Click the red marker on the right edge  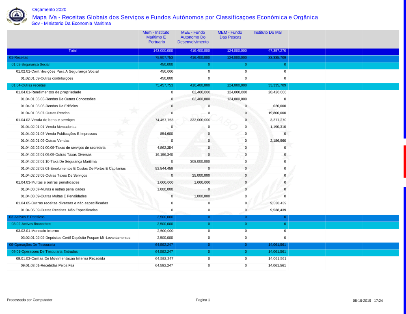pyautogui.click(x=404, y=161)
